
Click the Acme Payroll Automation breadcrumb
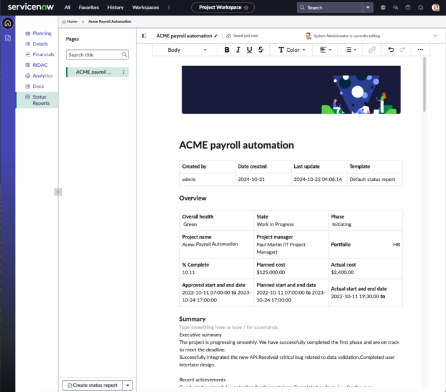pos(109,22)
